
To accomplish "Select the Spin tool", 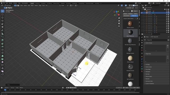I will (2, 59).
